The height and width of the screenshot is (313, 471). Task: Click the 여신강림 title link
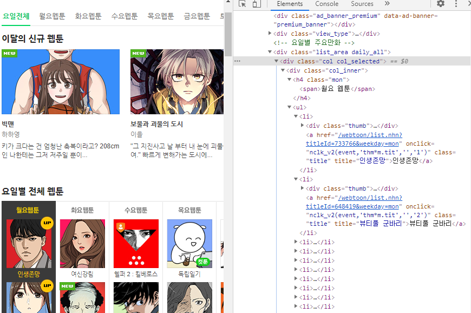tap(82, 274)
